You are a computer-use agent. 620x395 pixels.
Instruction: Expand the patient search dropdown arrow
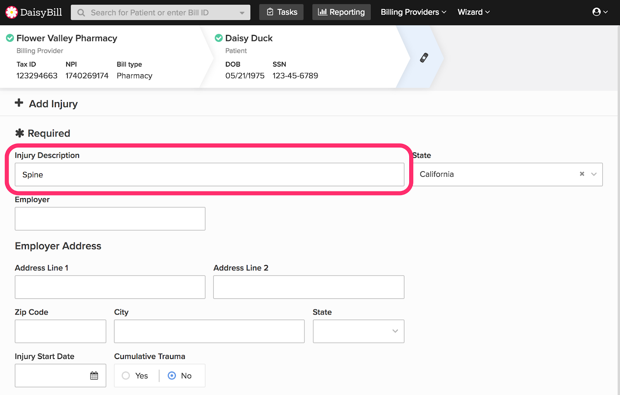point(242,13)
